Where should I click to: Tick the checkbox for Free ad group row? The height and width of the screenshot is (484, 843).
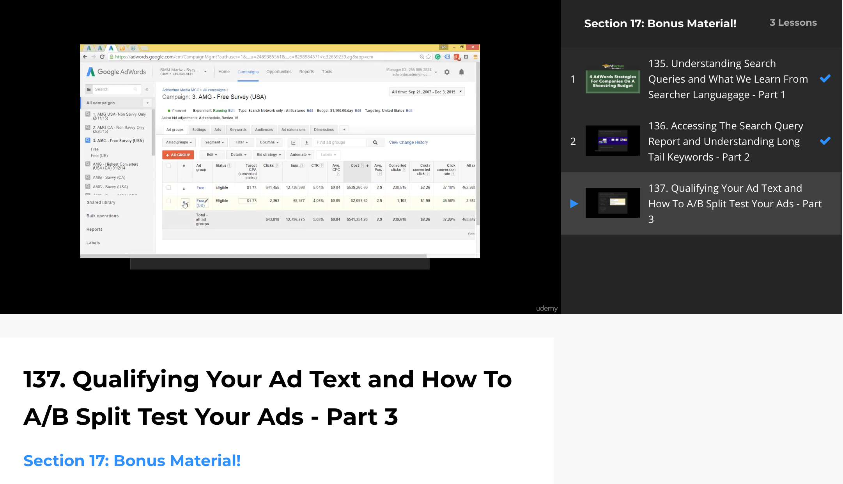pyautogui.click(x=169, y=188)
